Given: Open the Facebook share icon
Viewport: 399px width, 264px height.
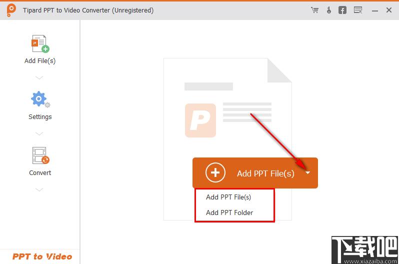Looking at the screenshot, I should tap(342, 10).
